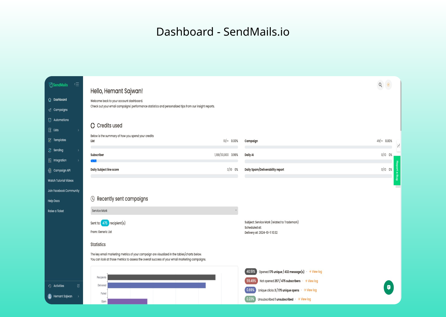
Task: Open Join Facebook Community link
Action: coord(63,191)
